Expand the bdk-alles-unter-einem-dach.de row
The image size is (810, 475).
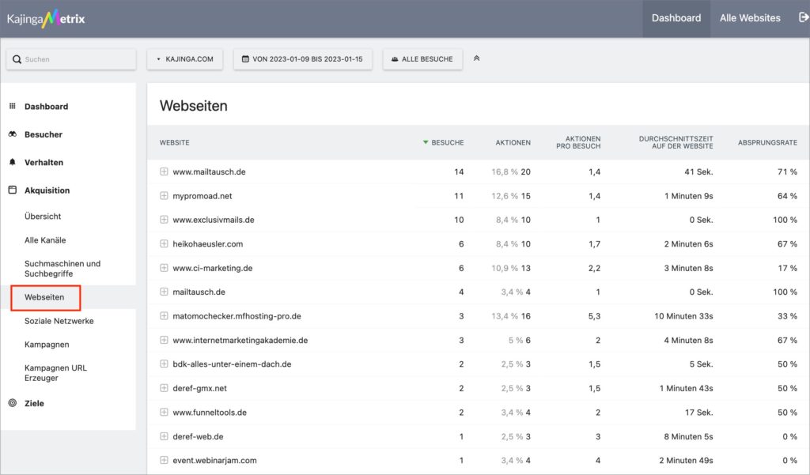pyautogui.click(x=164, y=364)
